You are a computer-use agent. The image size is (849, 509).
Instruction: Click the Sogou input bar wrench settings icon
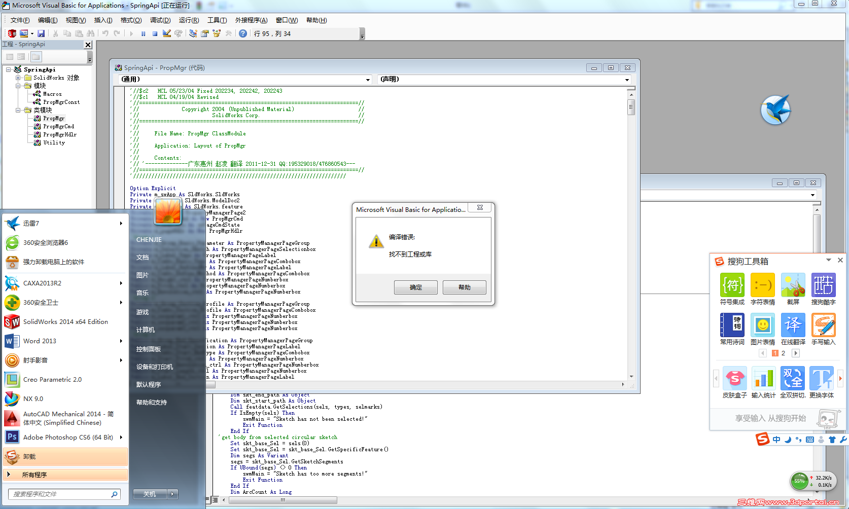click(x=843, y=440)
